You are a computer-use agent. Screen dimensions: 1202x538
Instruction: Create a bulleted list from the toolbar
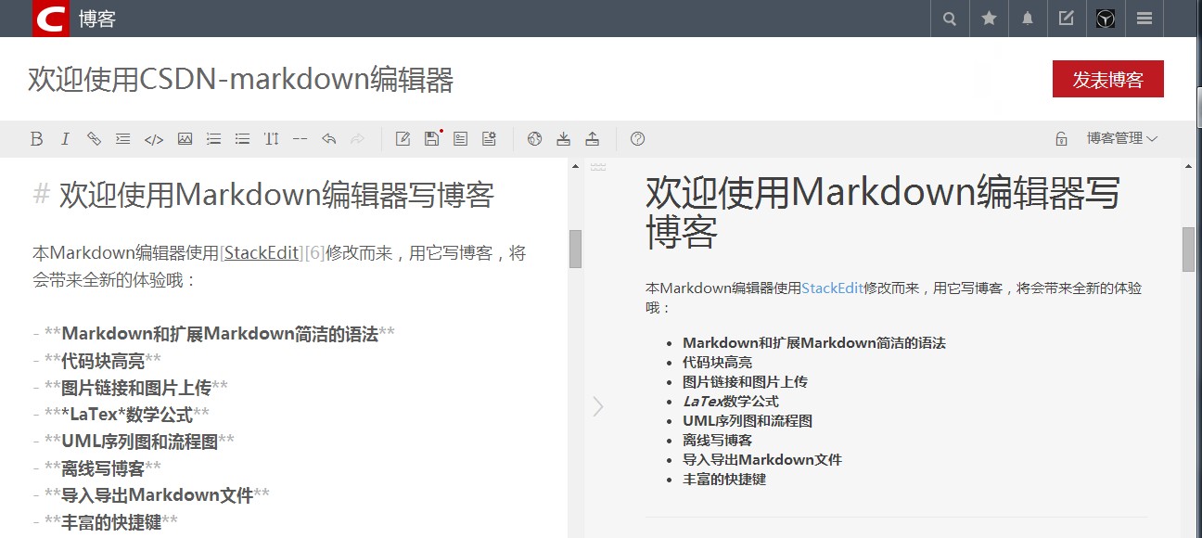click(x=242, y=139)
